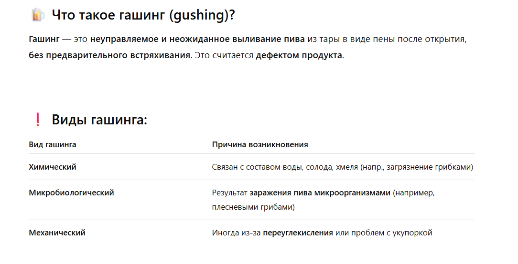This screenshot has width=518, height=264.
Task: Click bold phrase 'без предварительного встряхивания'
Action: [110, 55]
